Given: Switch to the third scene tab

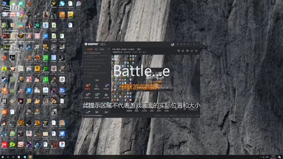Looking at the screenshot, I should pyautogui.click(x=102, y=49).
